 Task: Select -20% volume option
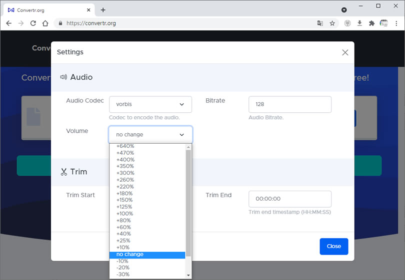click(x=147, y=268)
